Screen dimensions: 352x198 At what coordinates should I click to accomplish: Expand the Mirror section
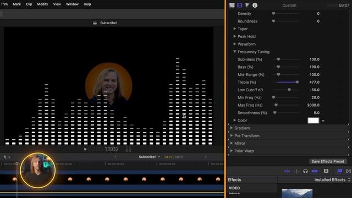coord(232,143)
